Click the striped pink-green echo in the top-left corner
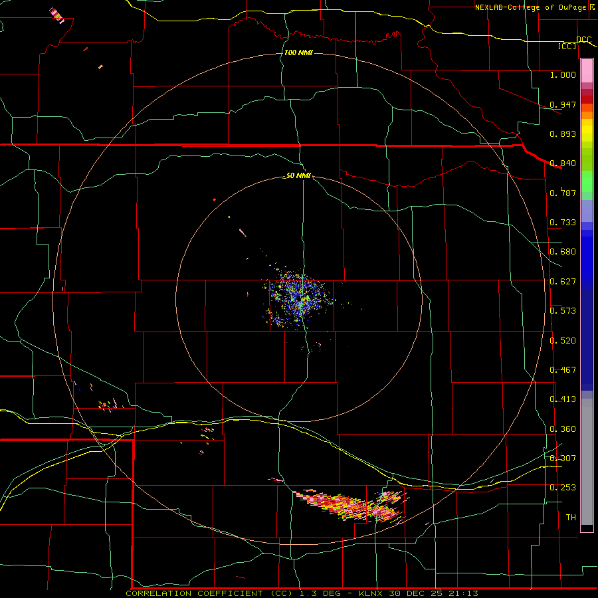This screenshot has height=598, width=598. (x=57, y=16)
